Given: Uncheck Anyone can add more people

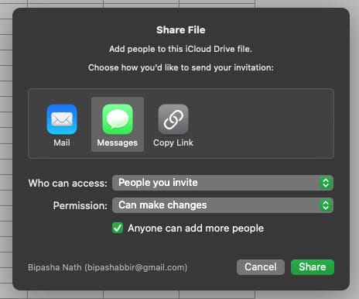Looking at the screenshot, I should click(x=118, y=228).
